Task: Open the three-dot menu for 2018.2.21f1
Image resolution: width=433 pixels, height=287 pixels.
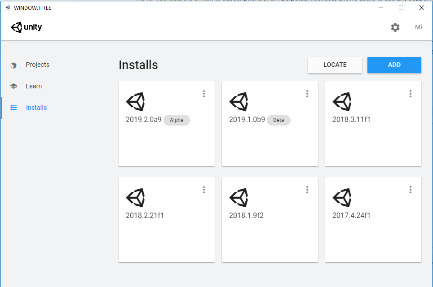Action: click(204, 190)
